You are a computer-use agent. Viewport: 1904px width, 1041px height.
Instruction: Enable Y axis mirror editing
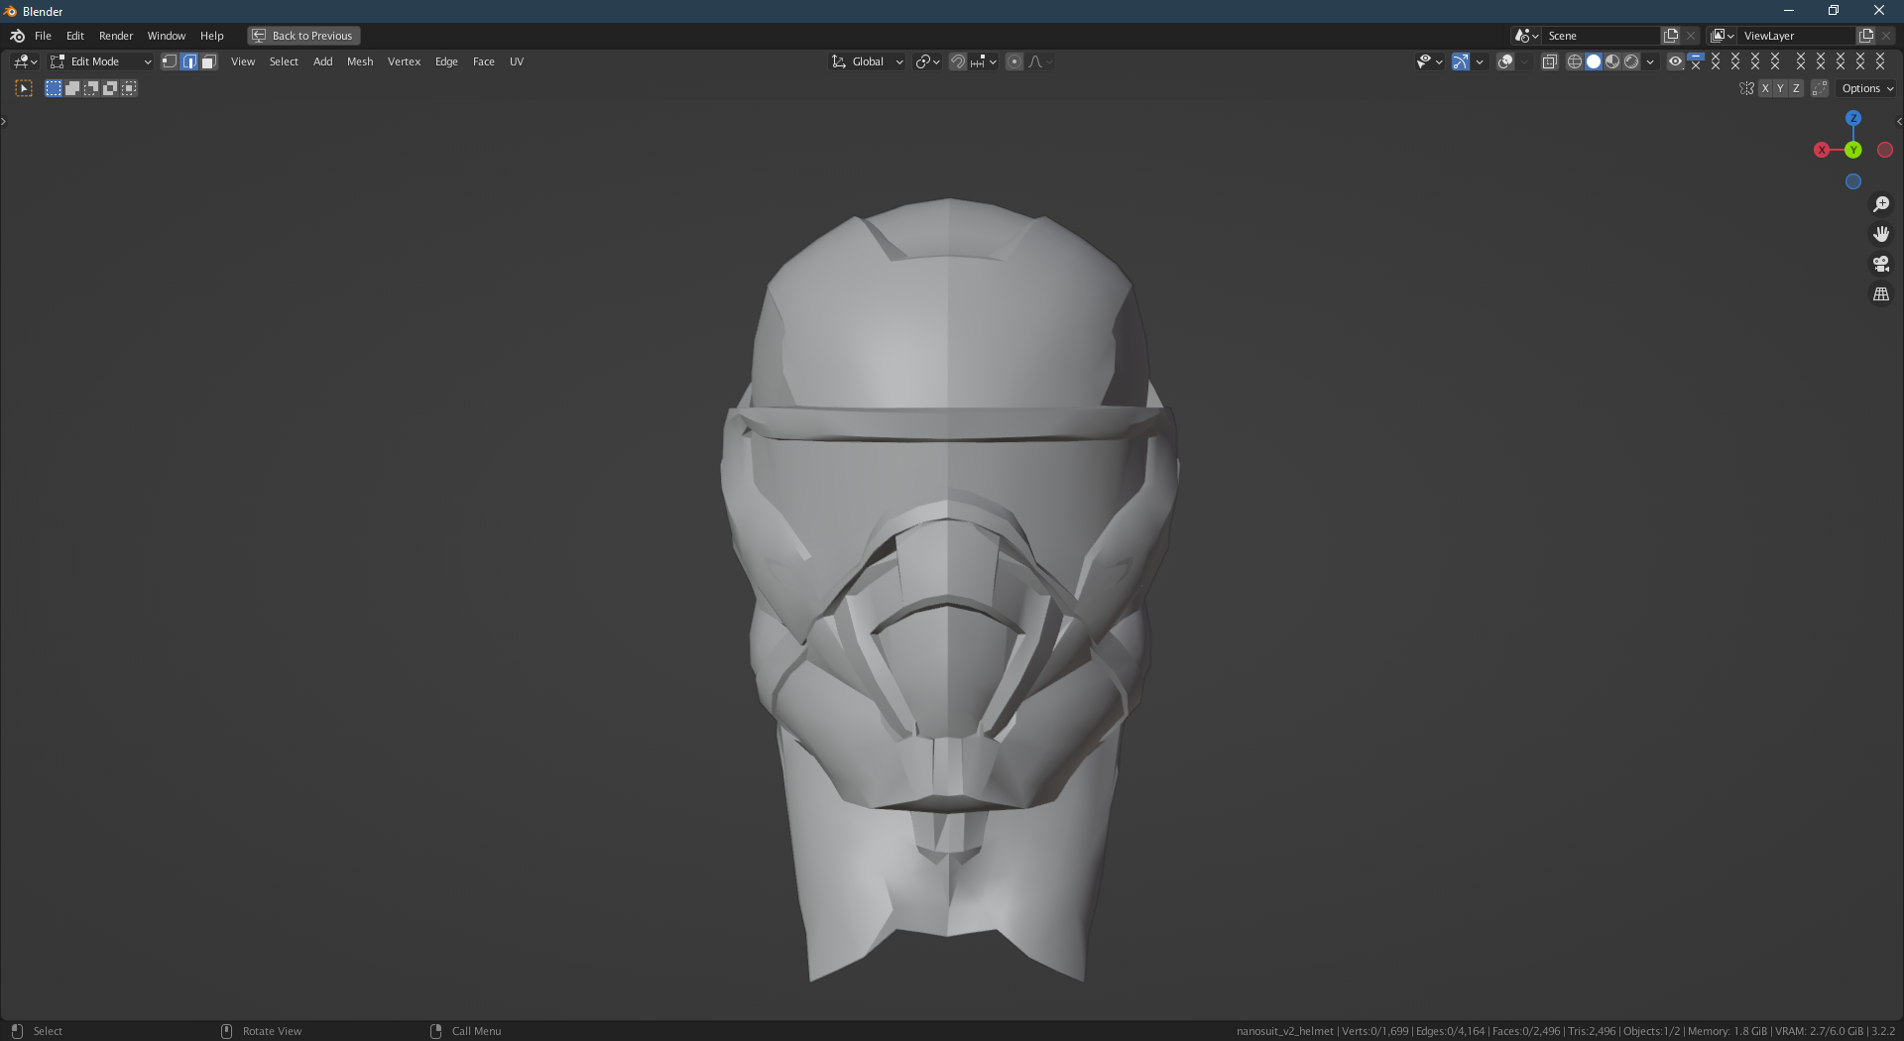point(1779,88)
